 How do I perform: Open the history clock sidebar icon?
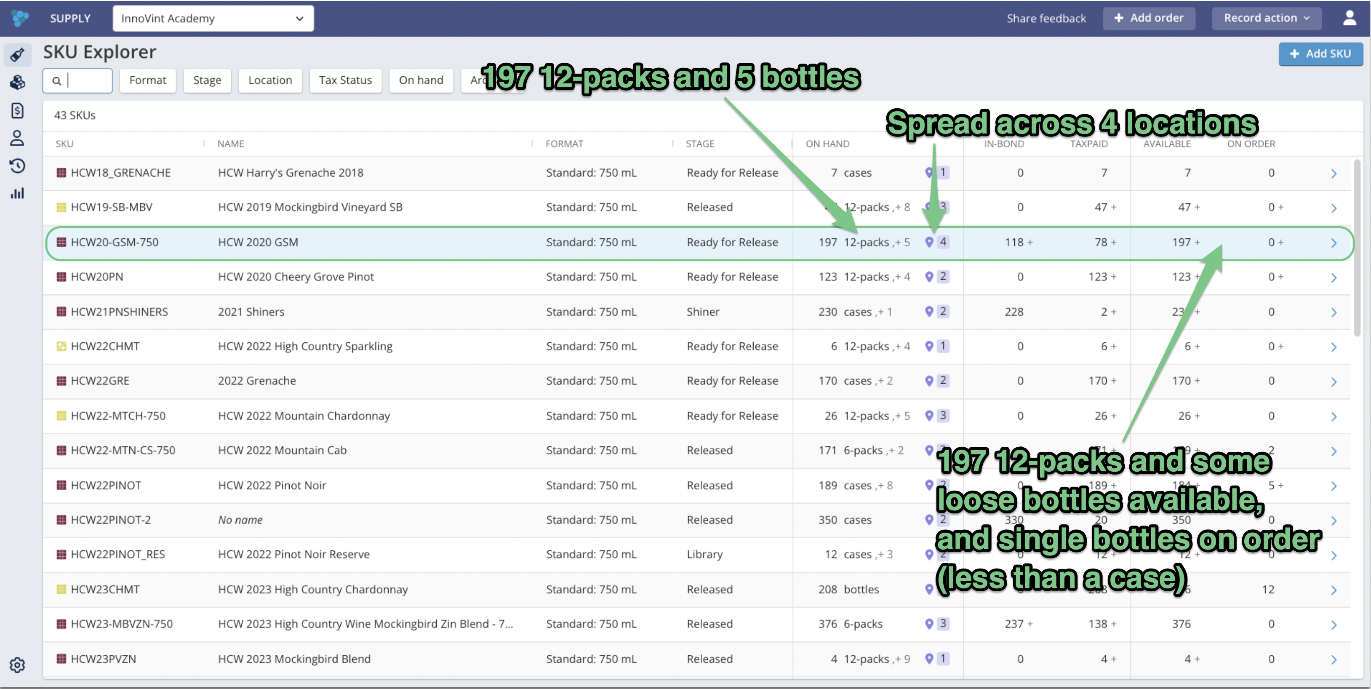[17, 166]
